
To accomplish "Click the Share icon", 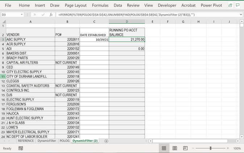I will [x=230, y=5].
